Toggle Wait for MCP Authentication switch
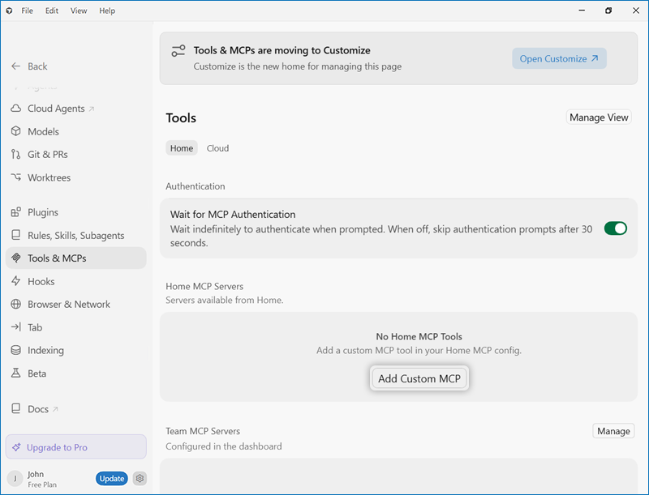The height and width of the screenshot is (495, 649). point(616,228)
